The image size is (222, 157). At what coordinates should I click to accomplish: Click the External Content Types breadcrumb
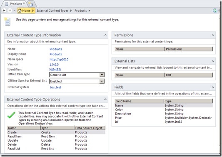52,10
